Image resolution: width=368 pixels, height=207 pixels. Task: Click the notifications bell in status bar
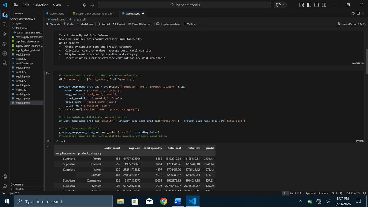pos(364,193)
